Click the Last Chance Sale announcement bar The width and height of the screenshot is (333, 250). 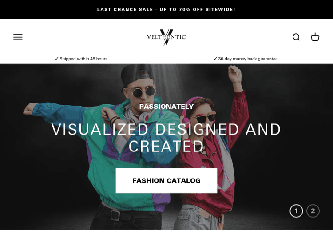(166, 9)
